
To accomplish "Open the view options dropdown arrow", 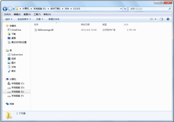I will (x=156, y=19).
